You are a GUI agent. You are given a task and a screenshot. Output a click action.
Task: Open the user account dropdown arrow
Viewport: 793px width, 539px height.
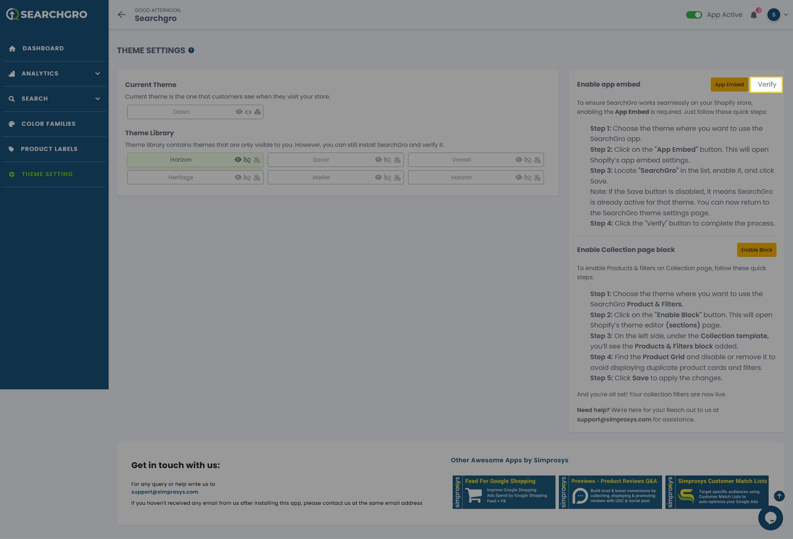point(786,15)
